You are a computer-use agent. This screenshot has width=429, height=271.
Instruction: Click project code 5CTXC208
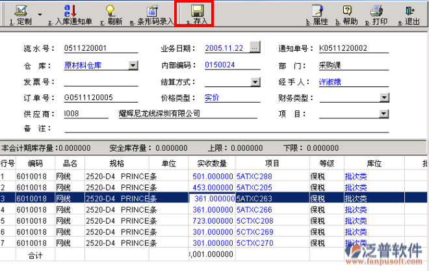click(x=255, y=221)
